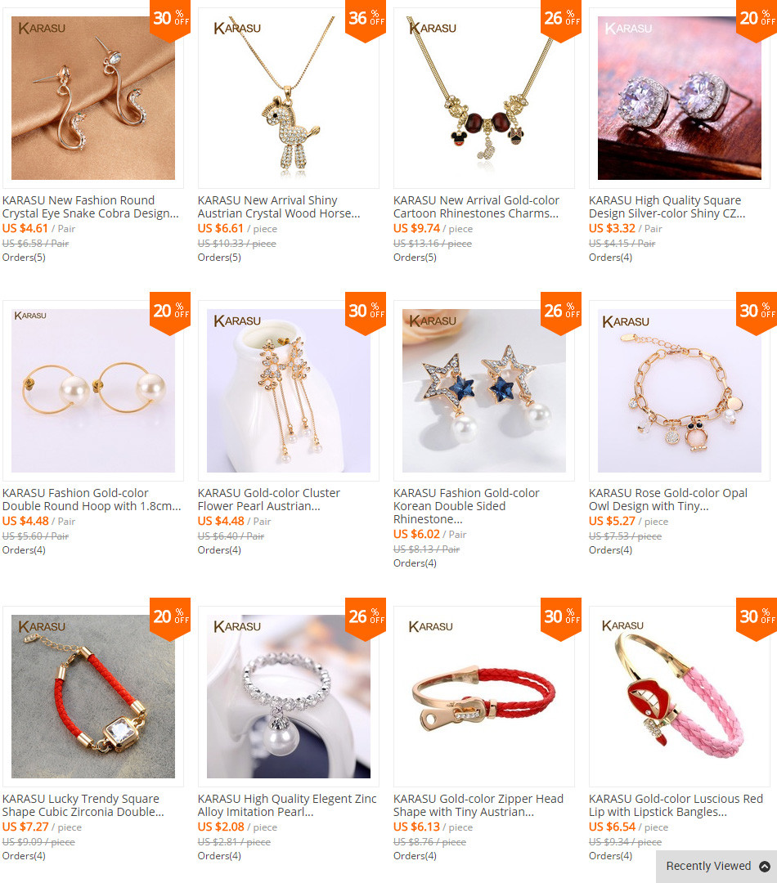View the double sided star earrings image
Viewport: 777px width, 883px height.
[x=484, y=391]
